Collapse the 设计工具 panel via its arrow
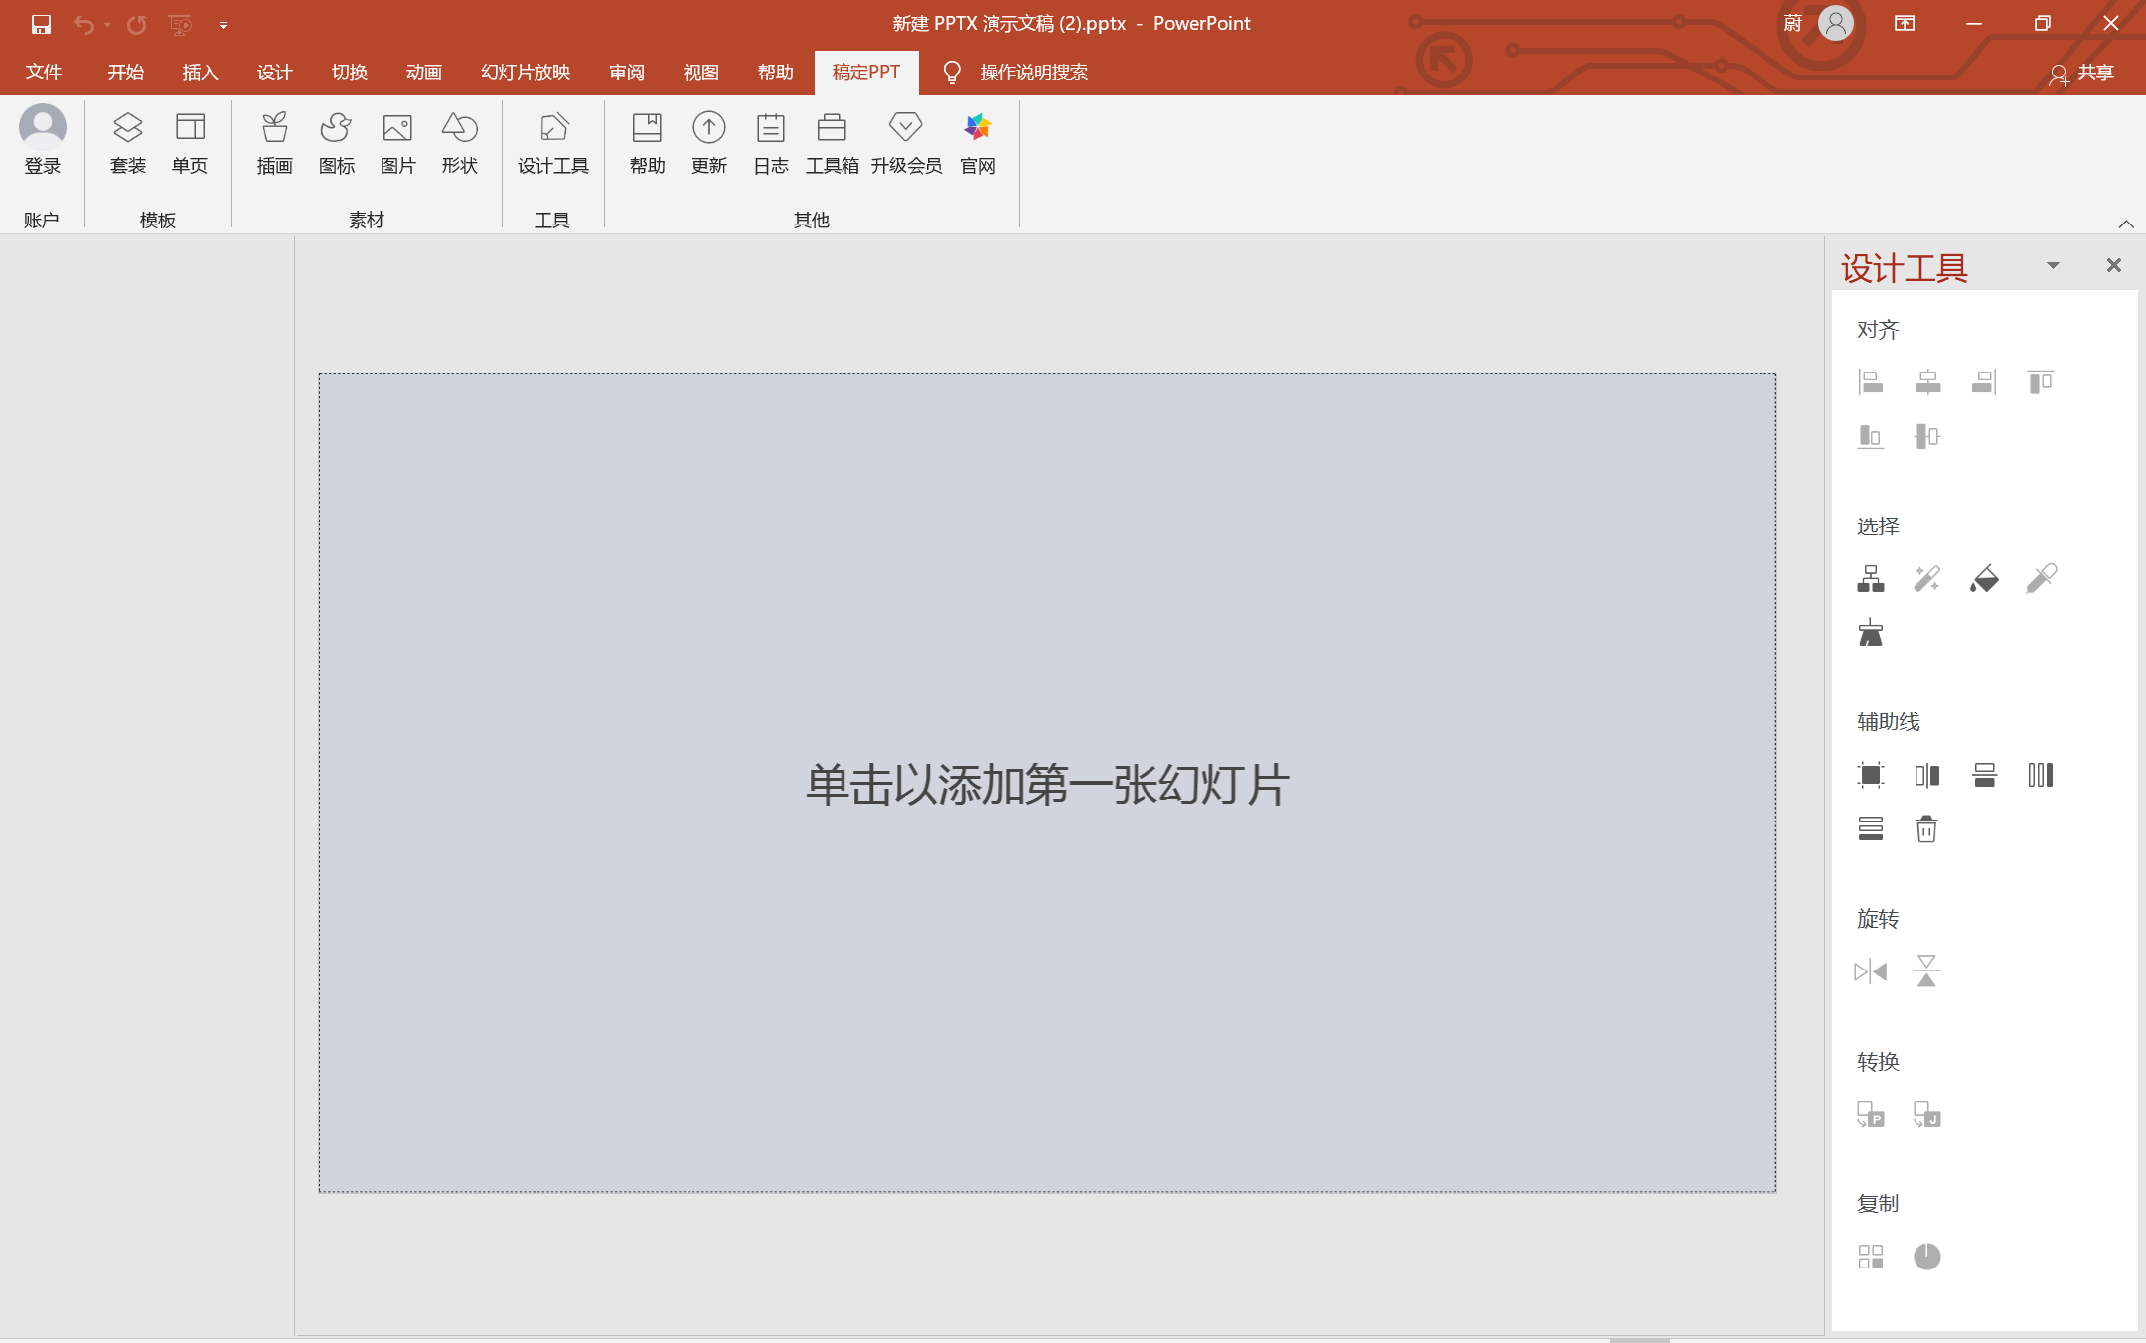Viewport: 2146px width, 1343px height. [x=2052, y=265]
